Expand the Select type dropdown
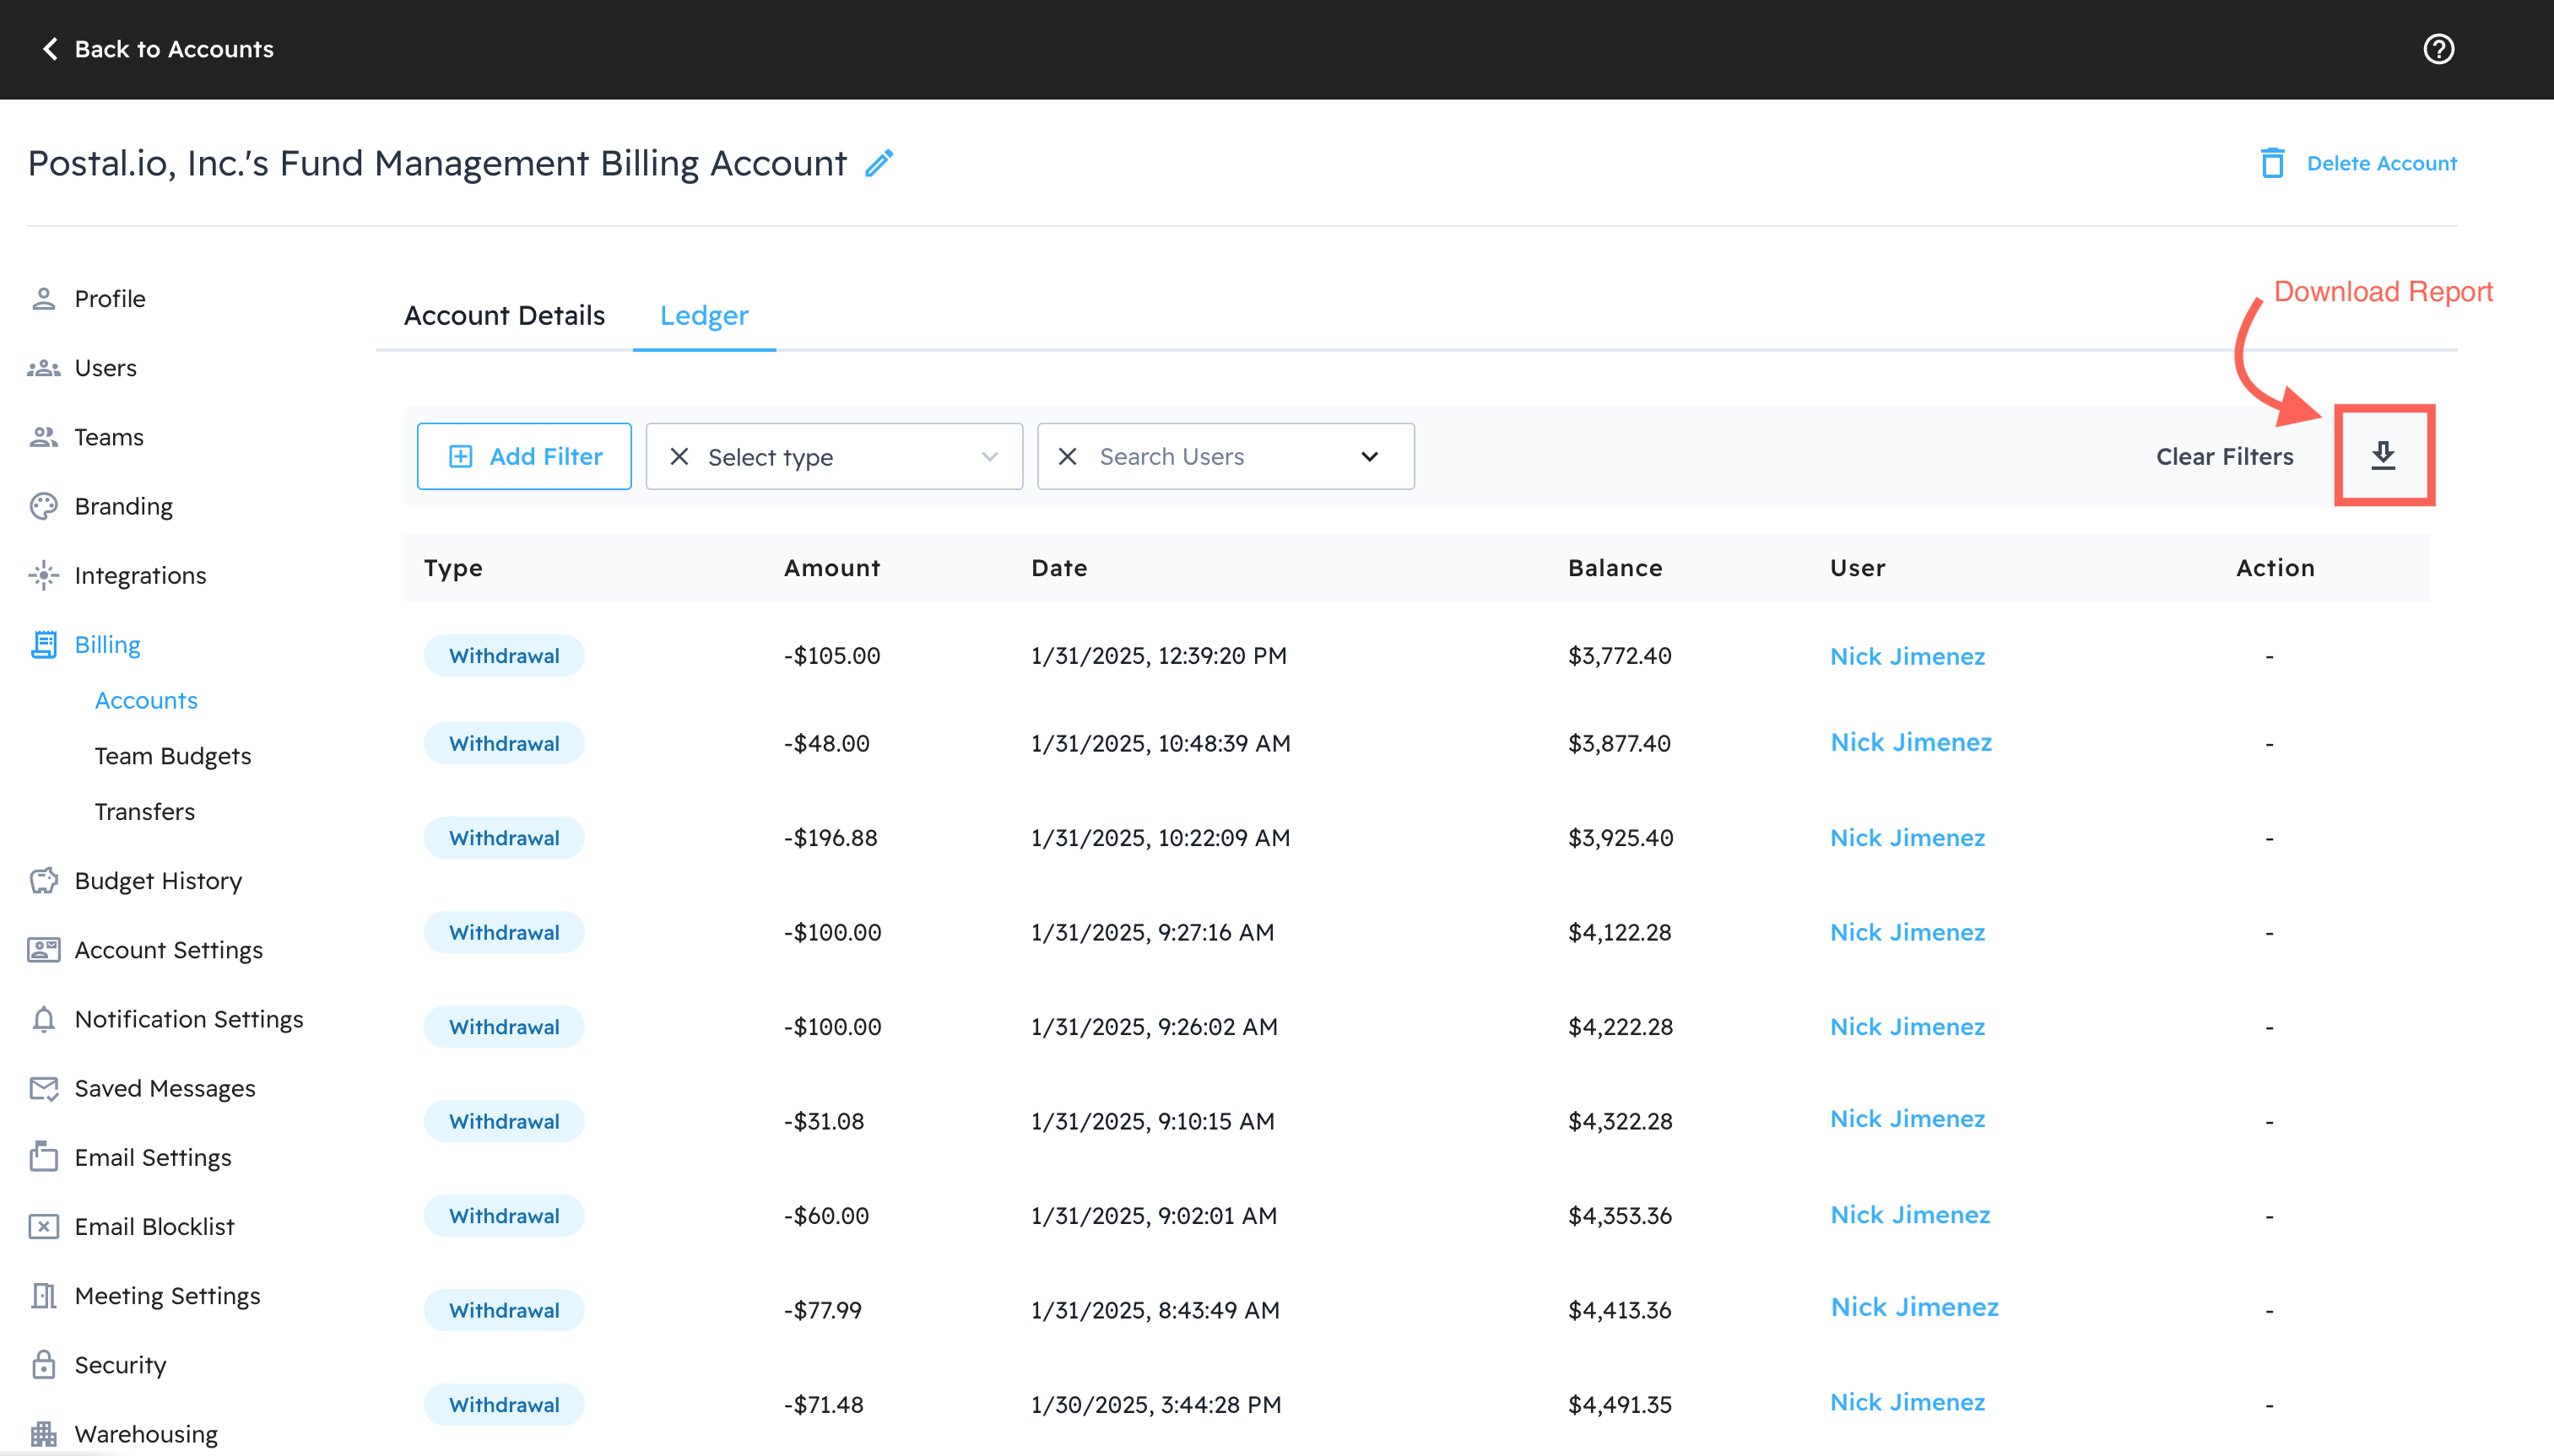 click(989, 457)
